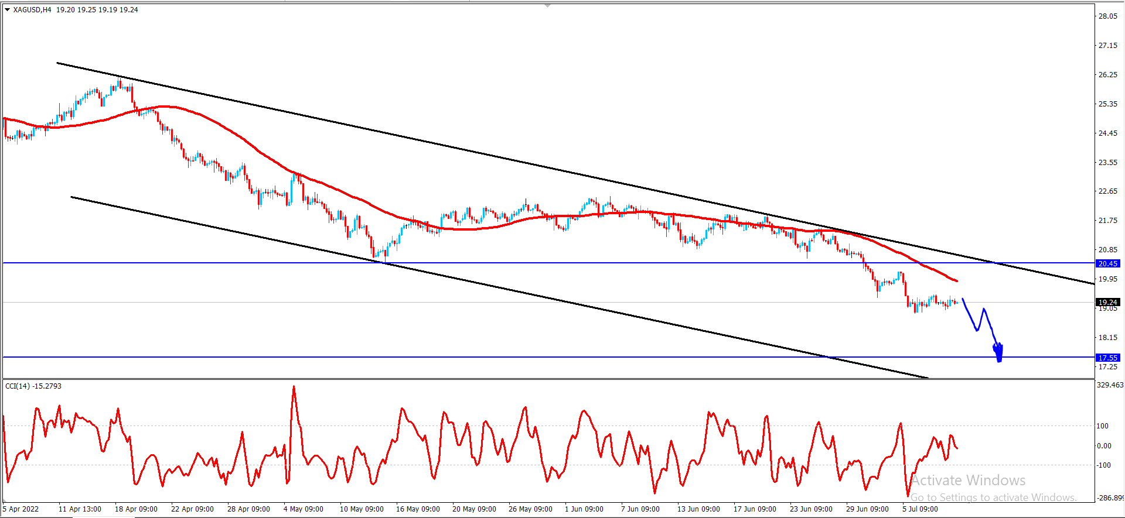Click the 21.75 price axis label
Screen dimensions: 1125x518
pyautogui.click(x=1107, y=220)
